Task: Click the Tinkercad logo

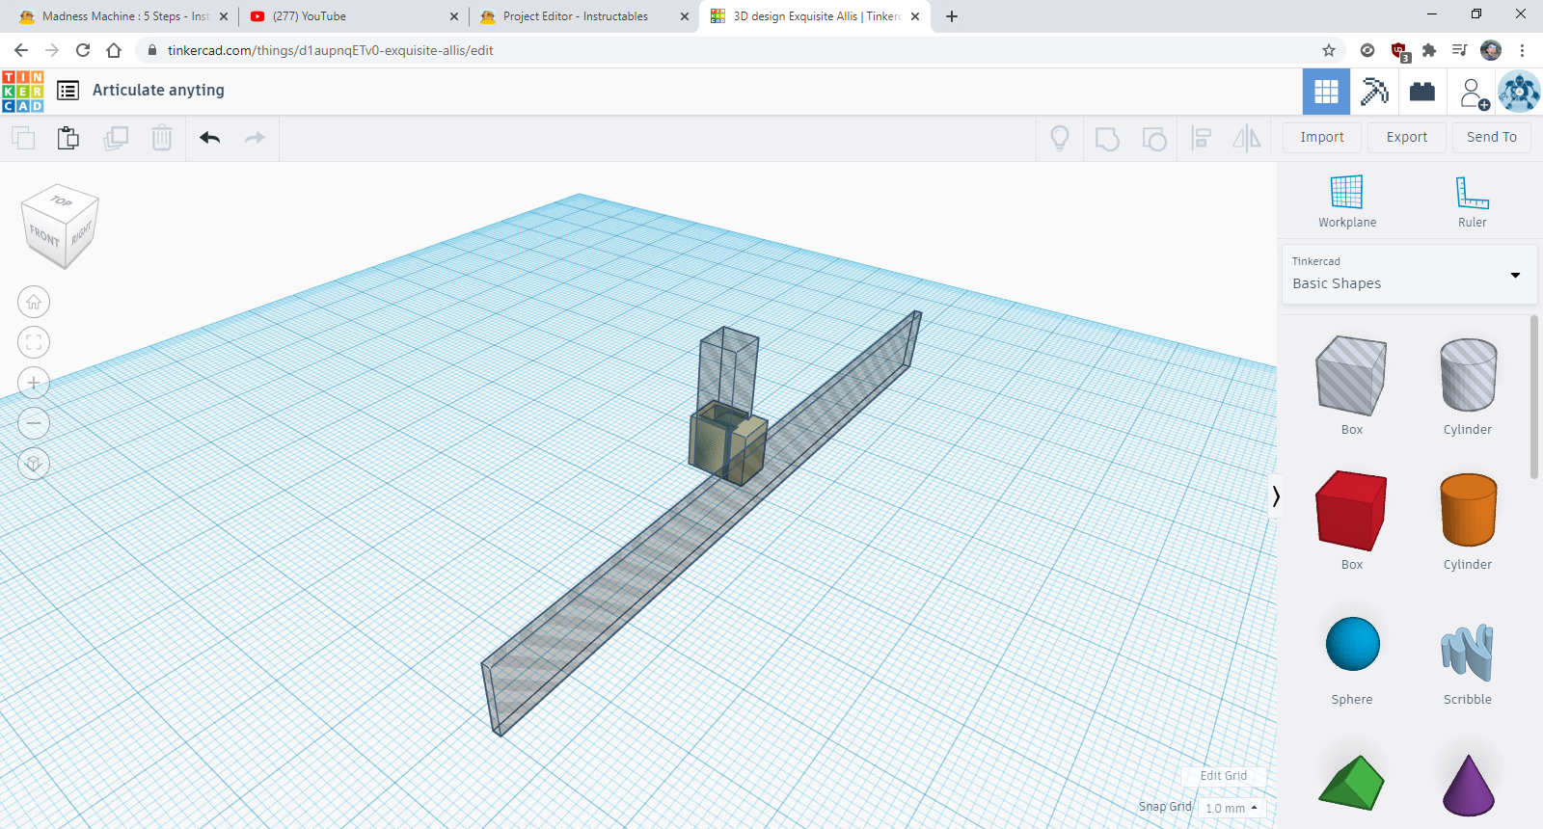Action: tap(22, 92)
